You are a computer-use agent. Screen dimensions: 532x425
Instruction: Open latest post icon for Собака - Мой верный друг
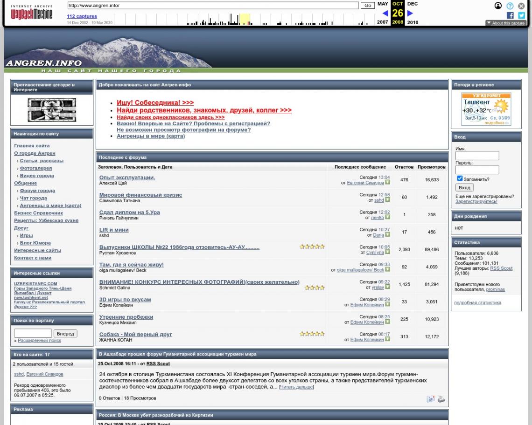click(387, 339)
